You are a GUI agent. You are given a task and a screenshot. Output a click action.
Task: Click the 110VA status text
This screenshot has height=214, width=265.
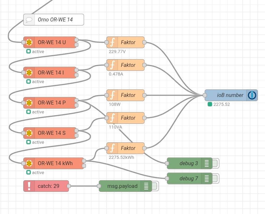115,127
